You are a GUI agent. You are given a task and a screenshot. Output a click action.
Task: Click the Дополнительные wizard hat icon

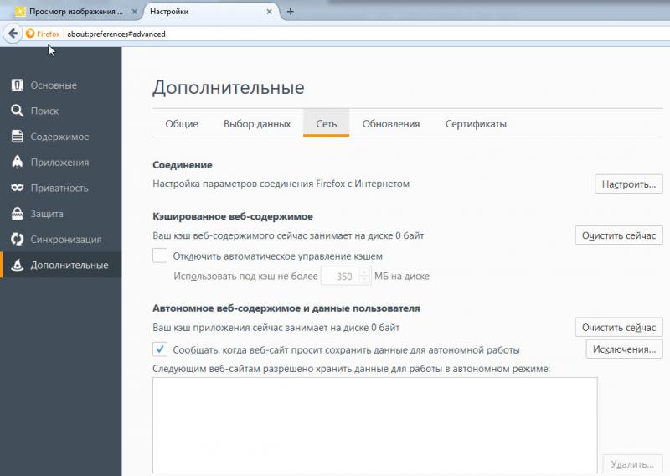point(17,265)
